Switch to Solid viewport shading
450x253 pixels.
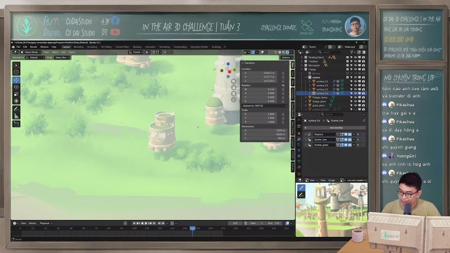click(280, 52)
